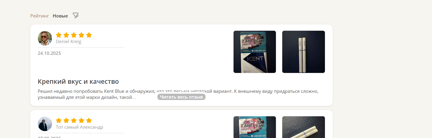The width and height of the screenshot is (432, 138).
Task: Open Тот самый Александр's avatar
Action: point(45,124)
